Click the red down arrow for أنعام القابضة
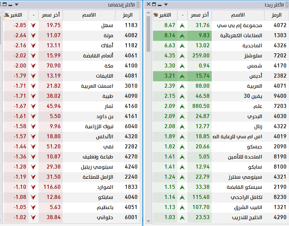 coord(33,56)
